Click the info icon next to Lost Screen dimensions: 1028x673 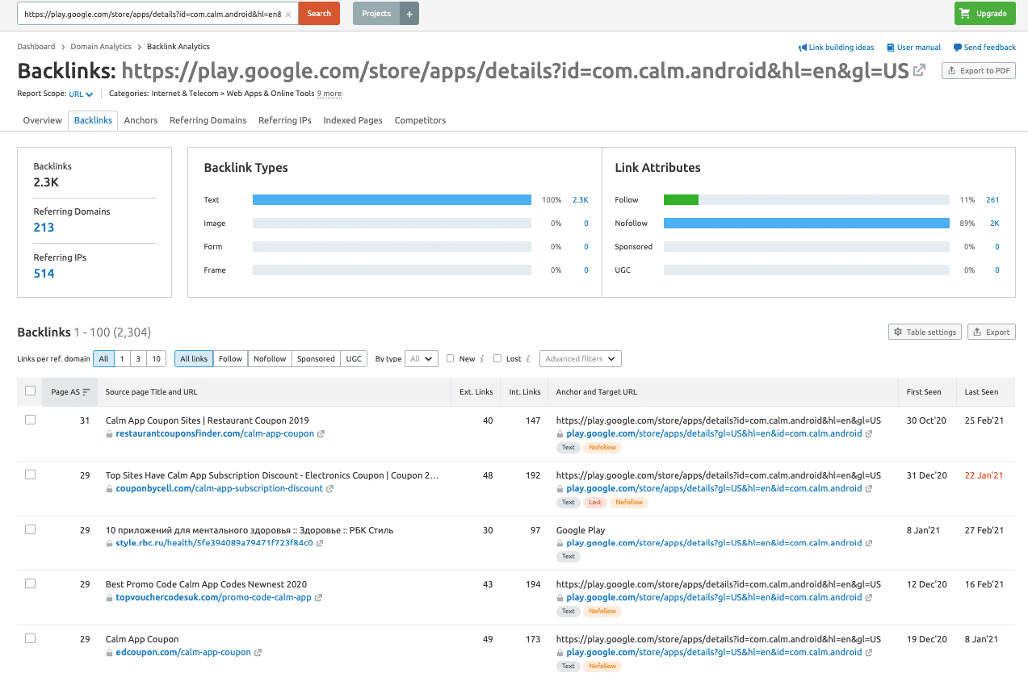pyautogui.click(x=528, y=359)
